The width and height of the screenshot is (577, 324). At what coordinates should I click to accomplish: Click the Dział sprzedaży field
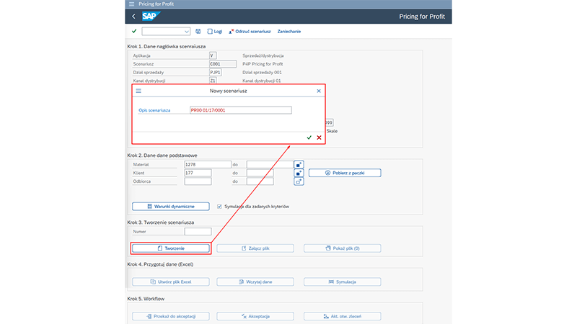215,73
